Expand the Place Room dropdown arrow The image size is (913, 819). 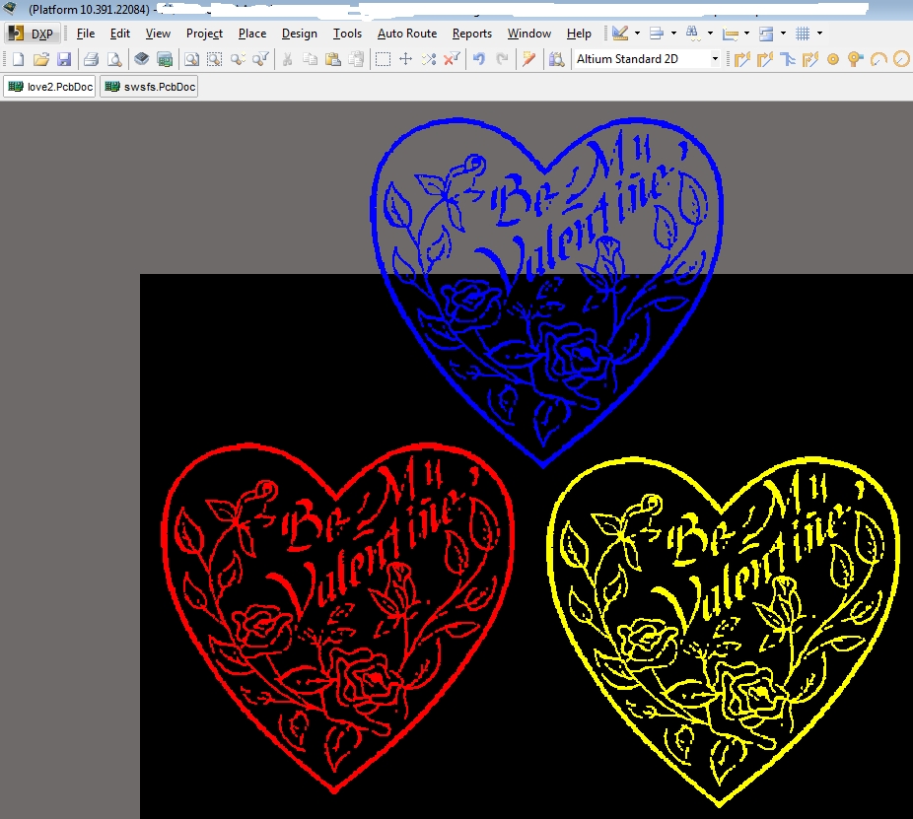pos(783,34)
